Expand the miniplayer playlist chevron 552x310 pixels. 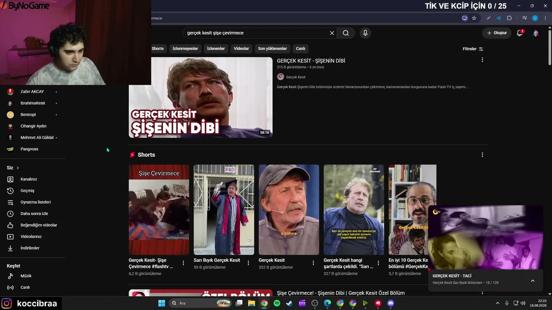pyautogui.click(x=533, y=281)
